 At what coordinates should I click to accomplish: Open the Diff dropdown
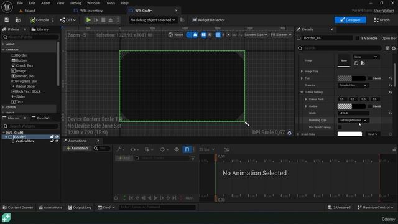pos(68,20)
